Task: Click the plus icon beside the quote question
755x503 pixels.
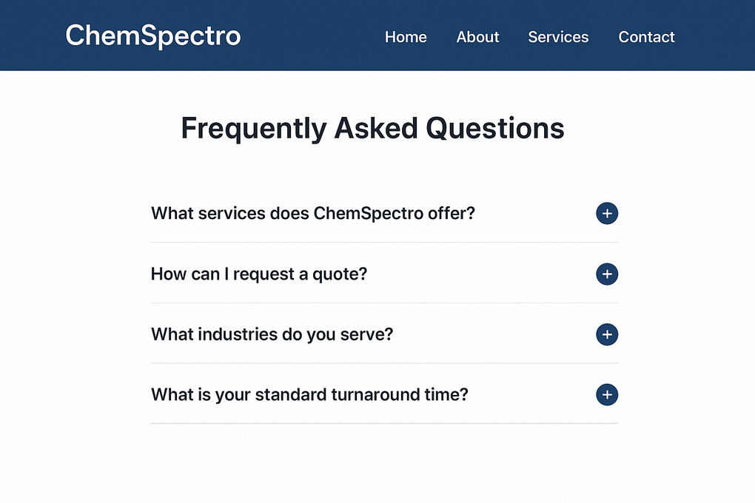Action: click(x=607, y=274)
